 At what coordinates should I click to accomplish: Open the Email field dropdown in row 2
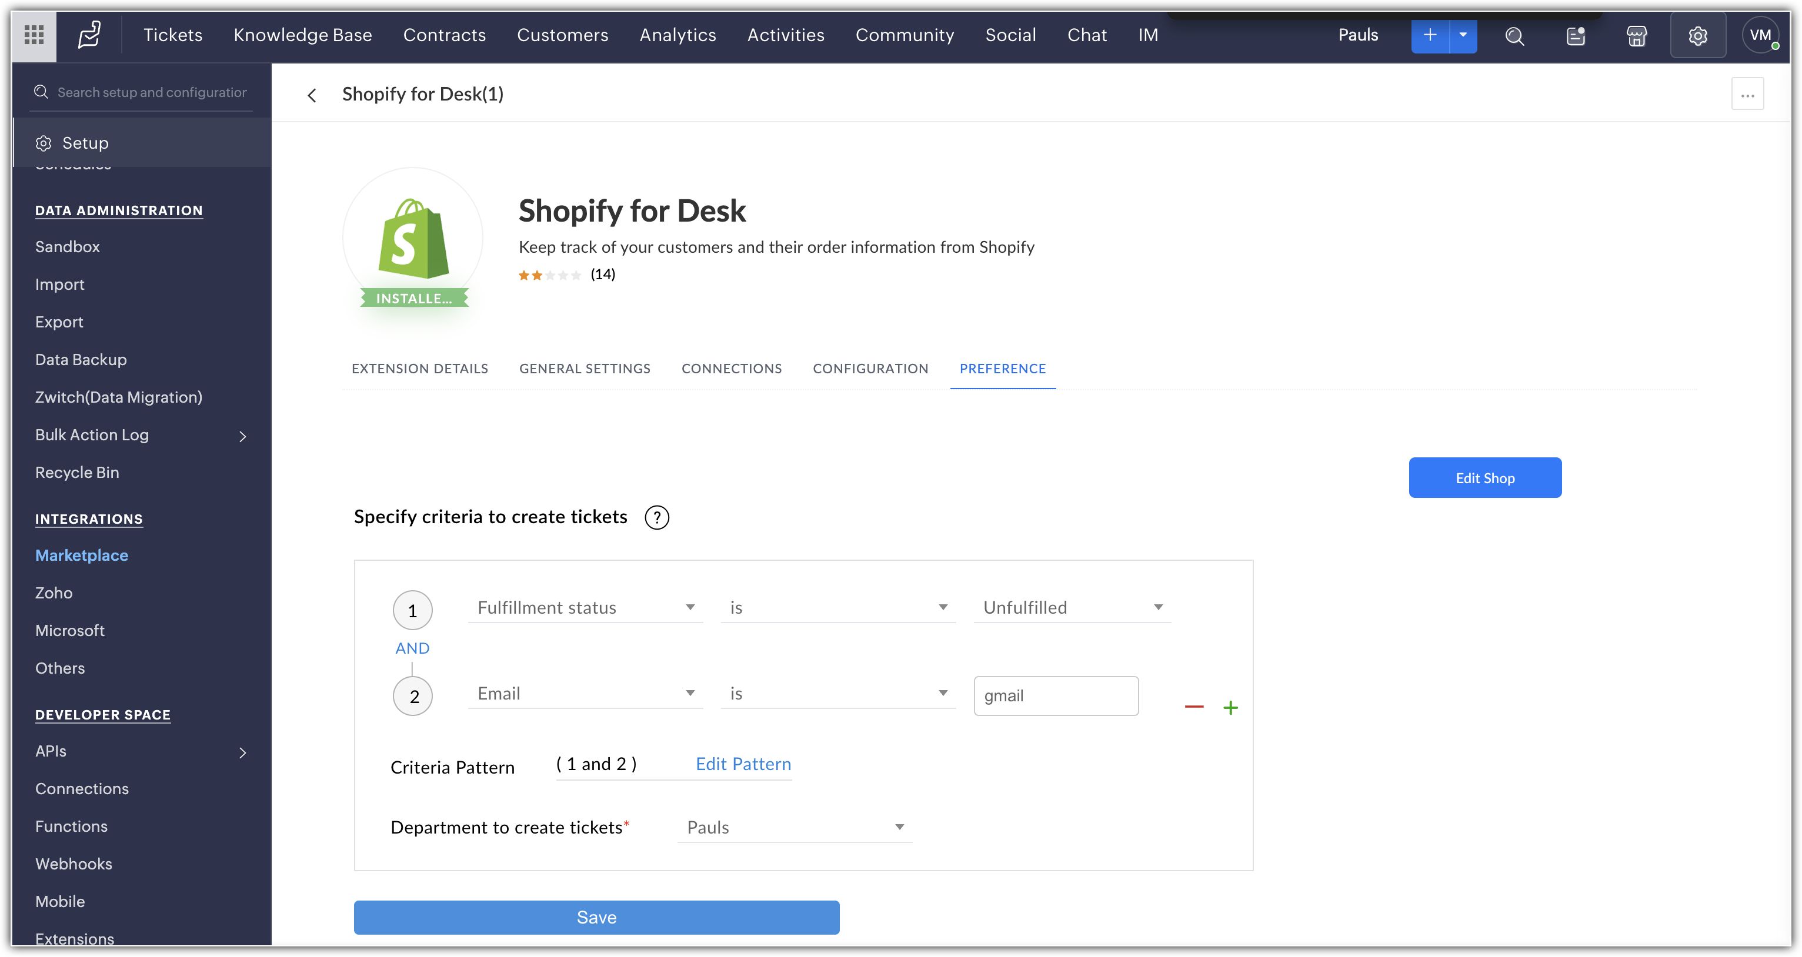(586, 694)
